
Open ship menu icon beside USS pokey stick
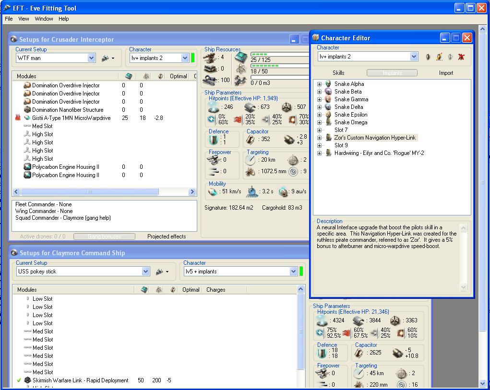[x=163, y=272]
